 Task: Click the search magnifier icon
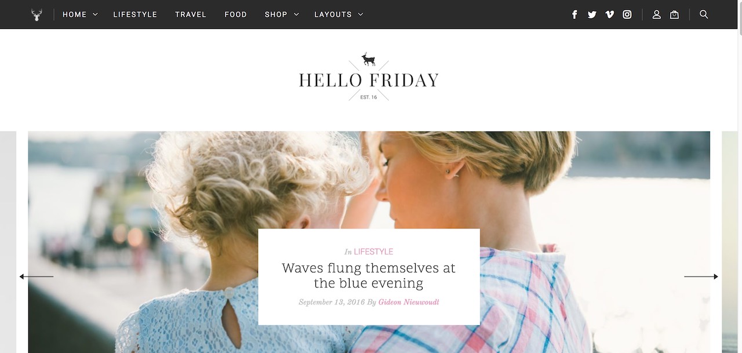pos(704,14)
